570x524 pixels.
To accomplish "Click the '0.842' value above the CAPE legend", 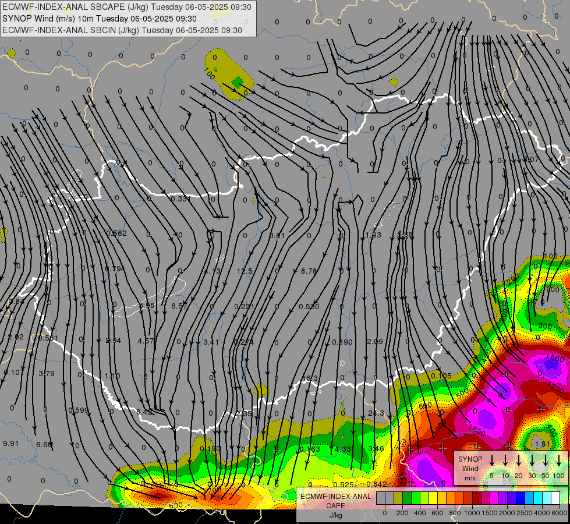I will click(377, 484).
